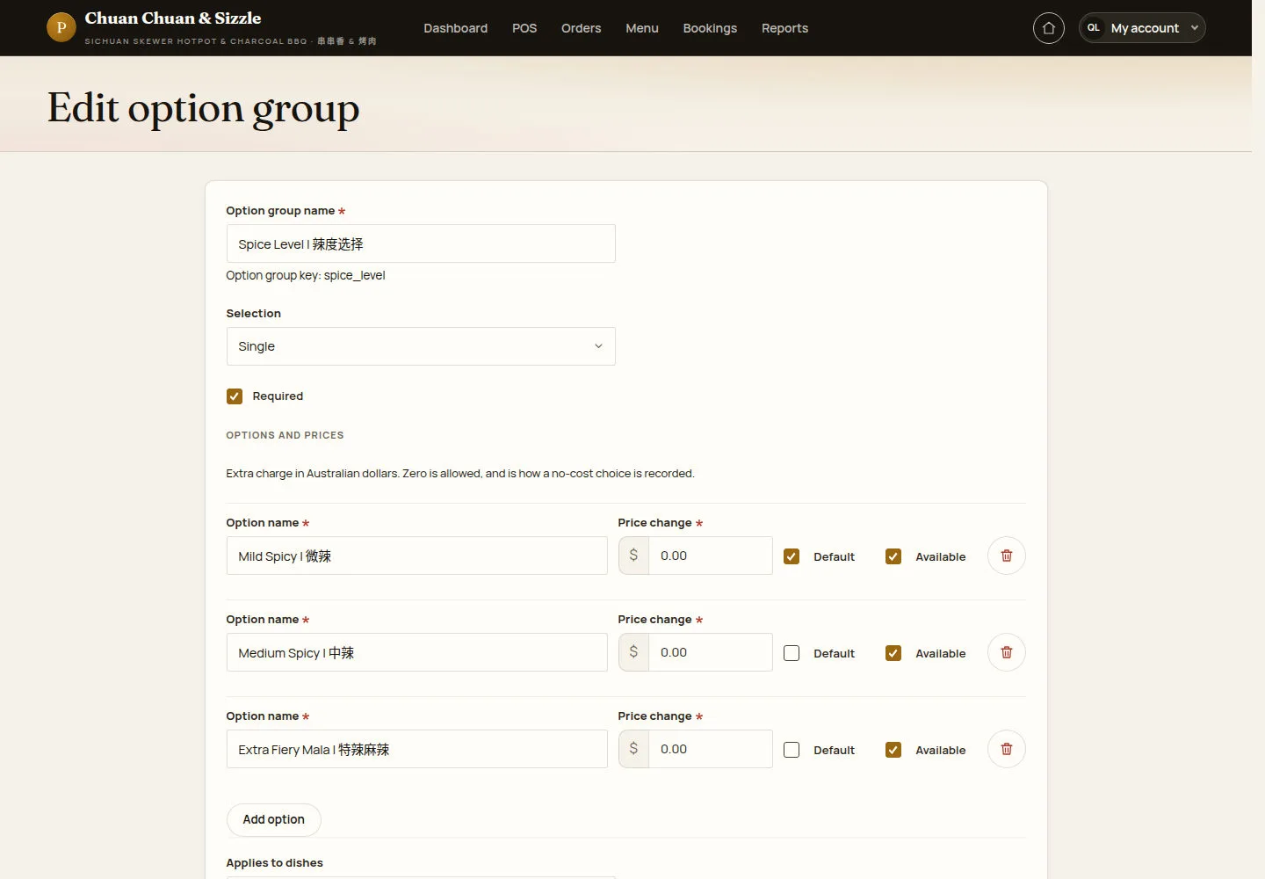This screenshot has width=1265, height=879.
Task: Edit the price change for Extra Fiery Mala
Action: pos(710,749)
